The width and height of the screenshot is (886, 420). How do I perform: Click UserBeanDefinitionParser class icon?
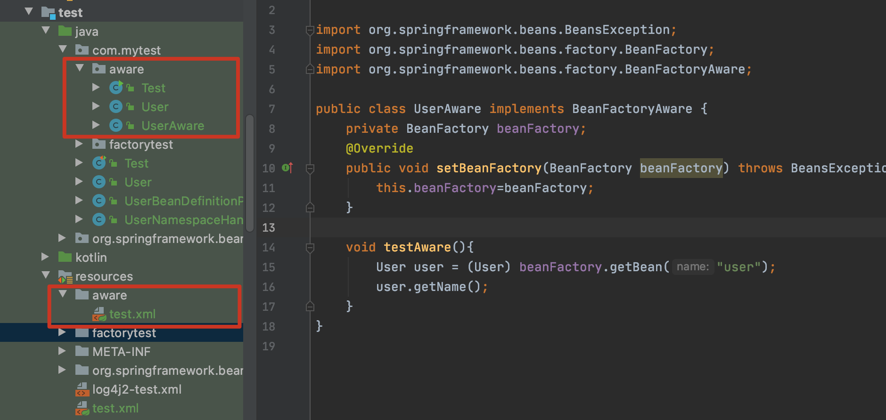[99, 201]
